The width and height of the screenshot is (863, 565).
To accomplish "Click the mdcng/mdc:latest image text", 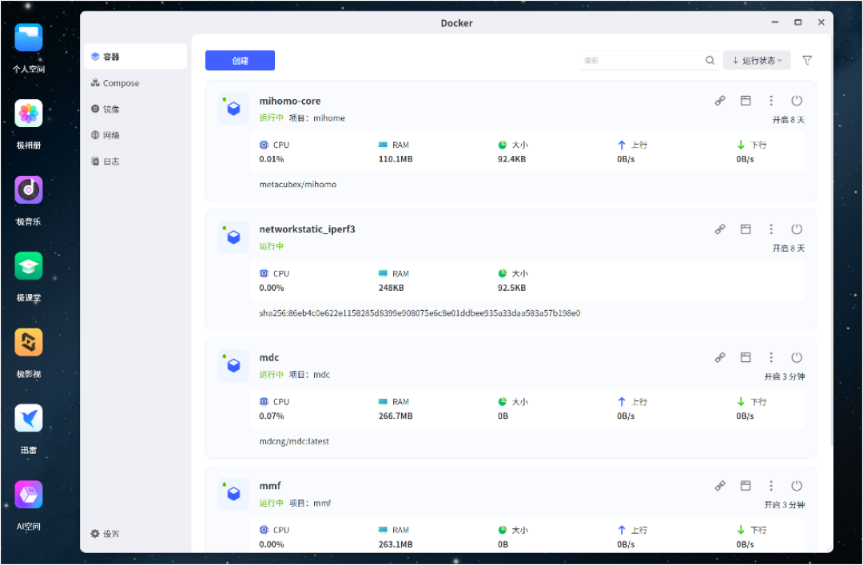I will (294, 442).
